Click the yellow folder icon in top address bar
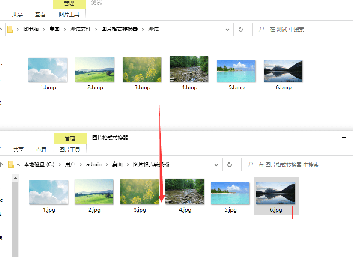Image resolution: width=353 pixels, height=257 pixels. pyautogui.click(x=9, y=29)
